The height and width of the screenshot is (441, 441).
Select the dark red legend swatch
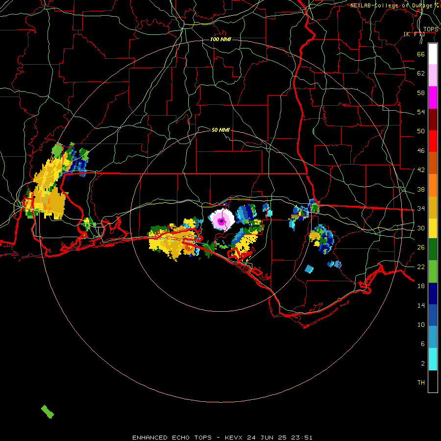coord(433,119)
